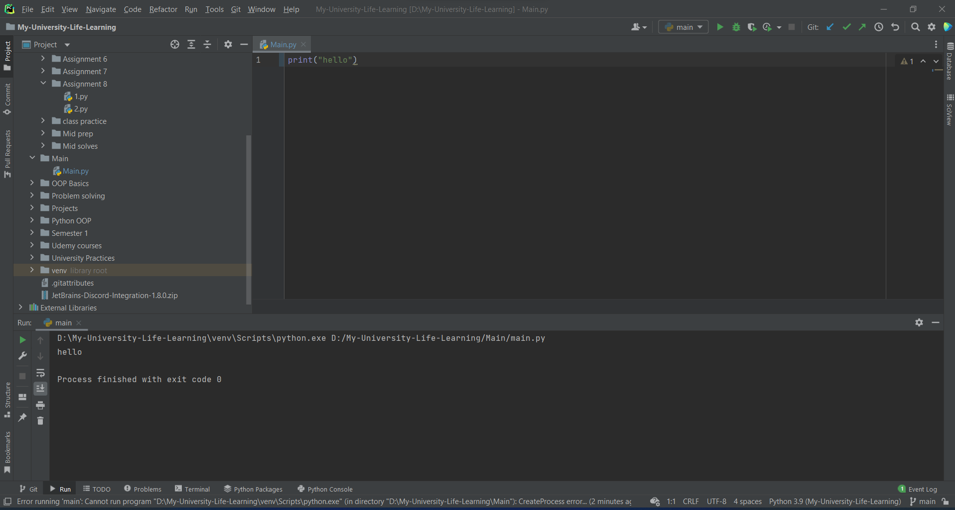Toggle soft-wrap in the Run console
Image resolution: width=955 pixels, height=510 pixels.
pos(40,373)
